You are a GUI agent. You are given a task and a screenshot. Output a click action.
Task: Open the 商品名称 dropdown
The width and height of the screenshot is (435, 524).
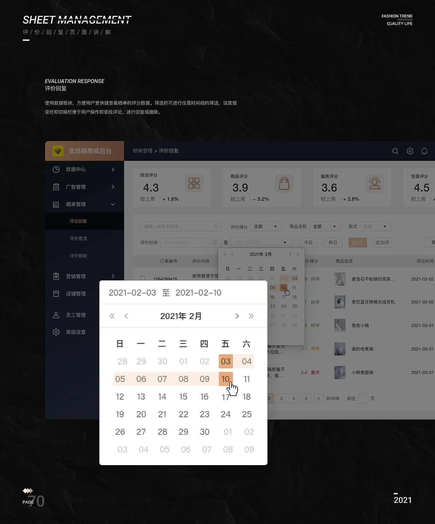tap(325, 226)
